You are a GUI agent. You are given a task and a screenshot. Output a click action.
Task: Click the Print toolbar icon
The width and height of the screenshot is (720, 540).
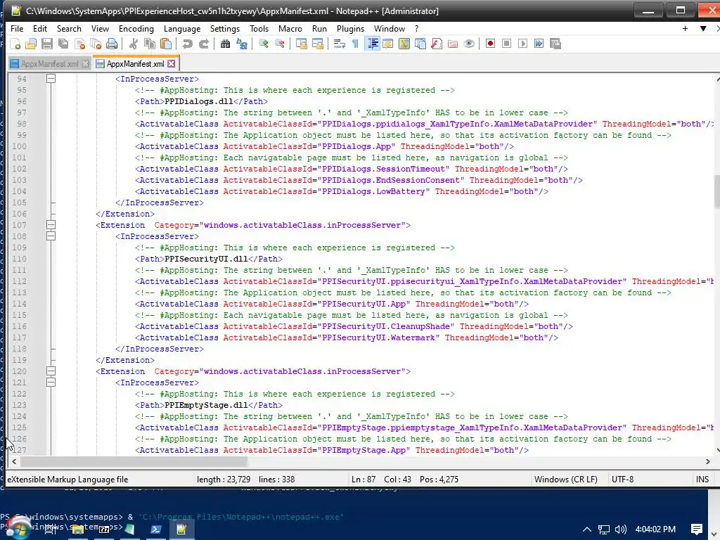point(112,44)
